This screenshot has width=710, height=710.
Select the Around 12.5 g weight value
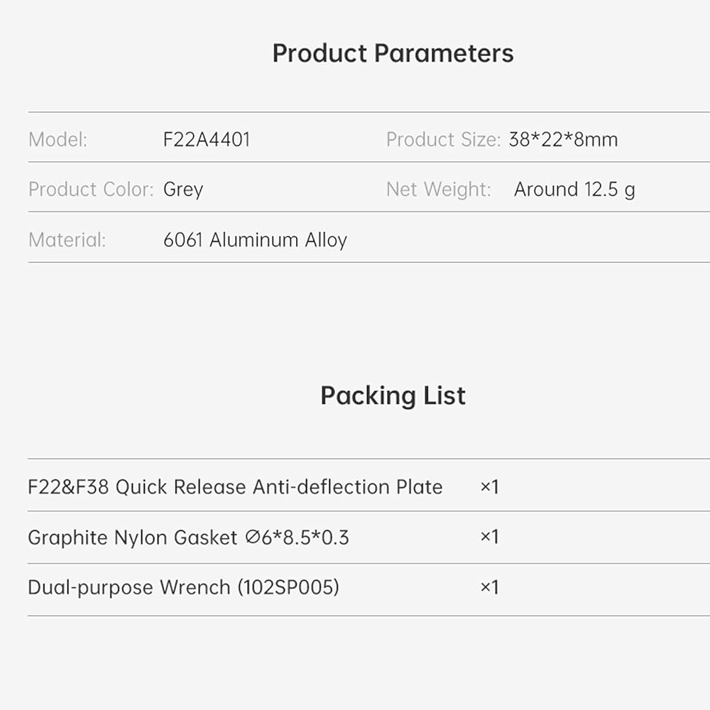(x=574, y=190)
